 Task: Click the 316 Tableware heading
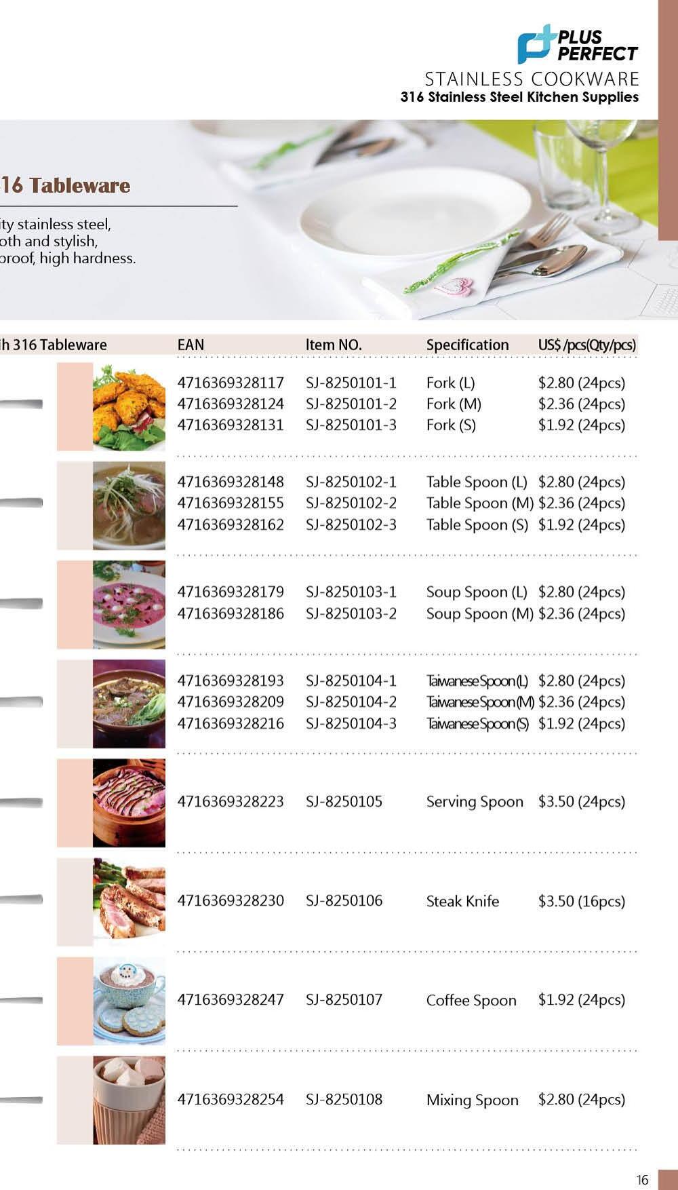[x=65, y=185]
